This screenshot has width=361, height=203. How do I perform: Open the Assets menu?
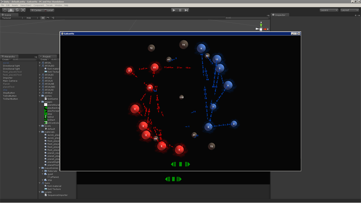tap(15, 5)
